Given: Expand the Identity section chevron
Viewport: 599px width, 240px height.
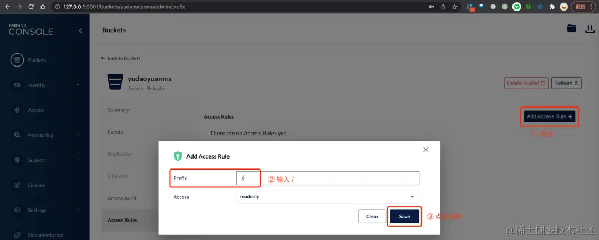Looking at the screenshot, I should (x=78, y=85).
